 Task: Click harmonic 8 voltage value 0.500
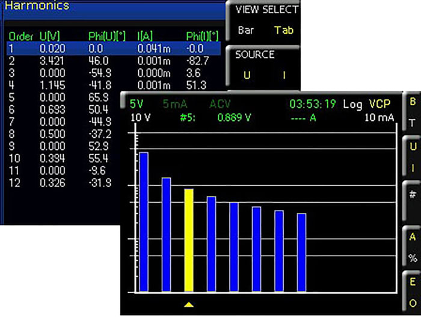[52, 134]
